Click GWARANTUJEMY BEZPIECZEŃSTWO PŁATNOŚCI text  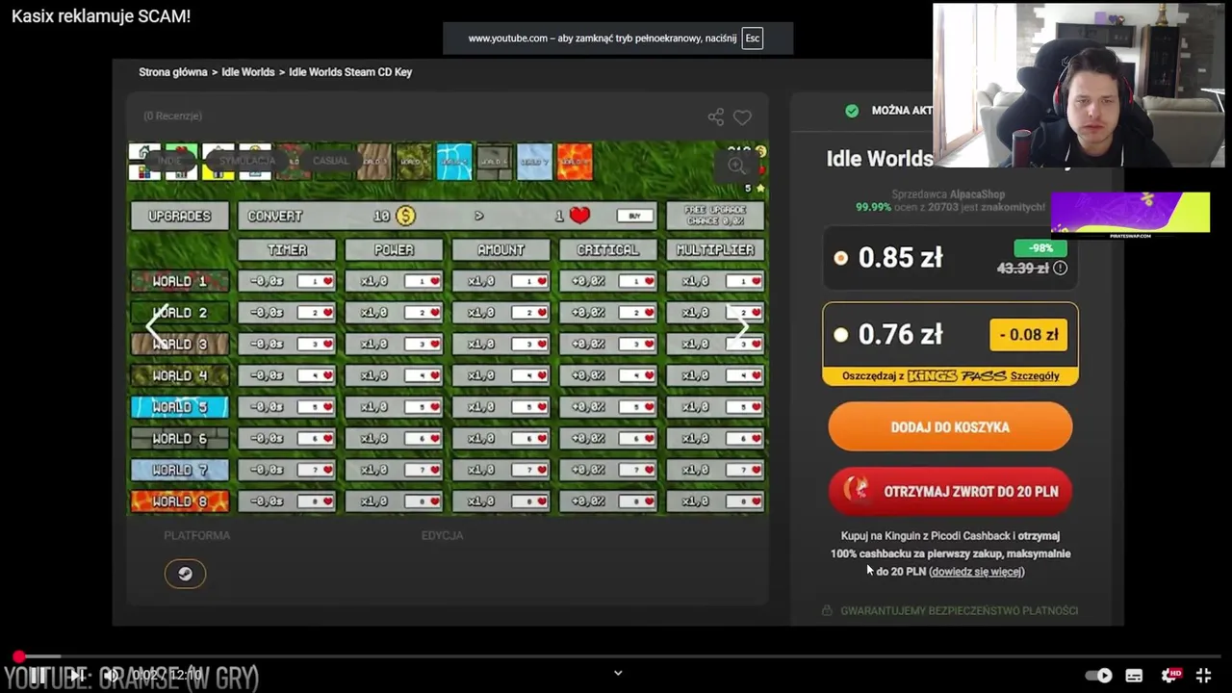pos(959,611)
